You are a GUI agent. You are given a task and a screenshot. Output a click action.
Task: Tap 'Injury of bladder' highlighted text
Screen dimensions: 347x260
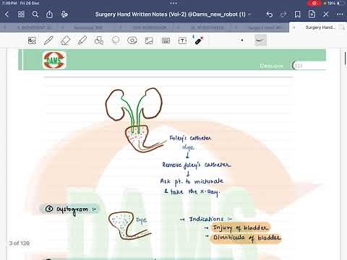(x=240, y=227)
